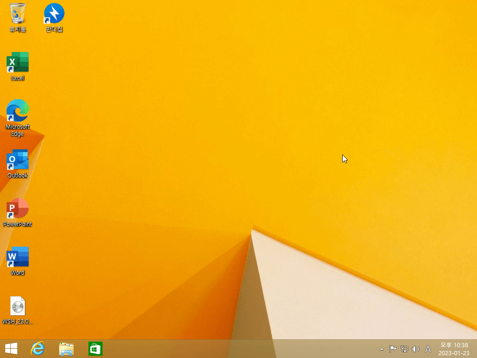The height and width of the screenshot is (358, 477).
Task: Show hidden tray icons arrow
Action: pyautogui.click(x=382, y=349)
